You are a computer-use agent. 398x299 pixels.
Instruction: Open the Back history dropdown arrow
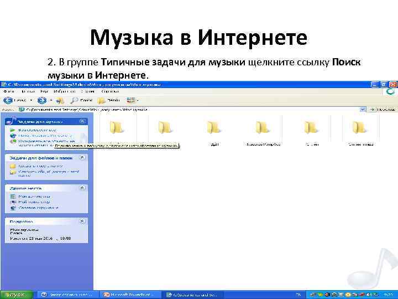31,100
